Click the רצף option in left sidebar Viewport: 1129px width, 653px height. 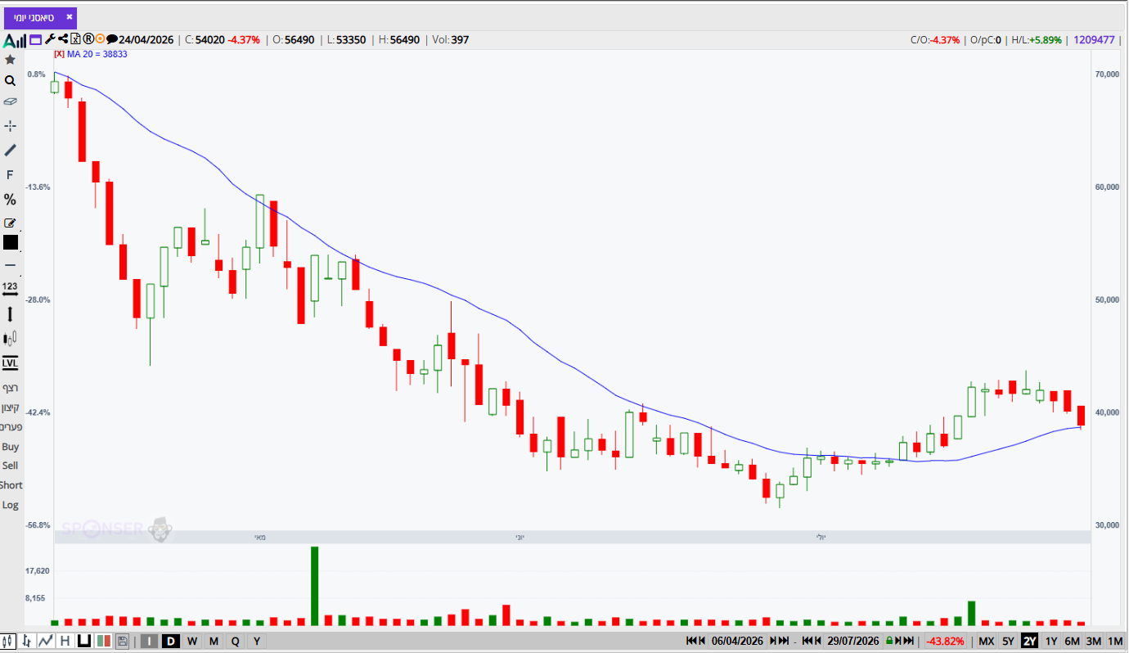[x=10, y=388]
